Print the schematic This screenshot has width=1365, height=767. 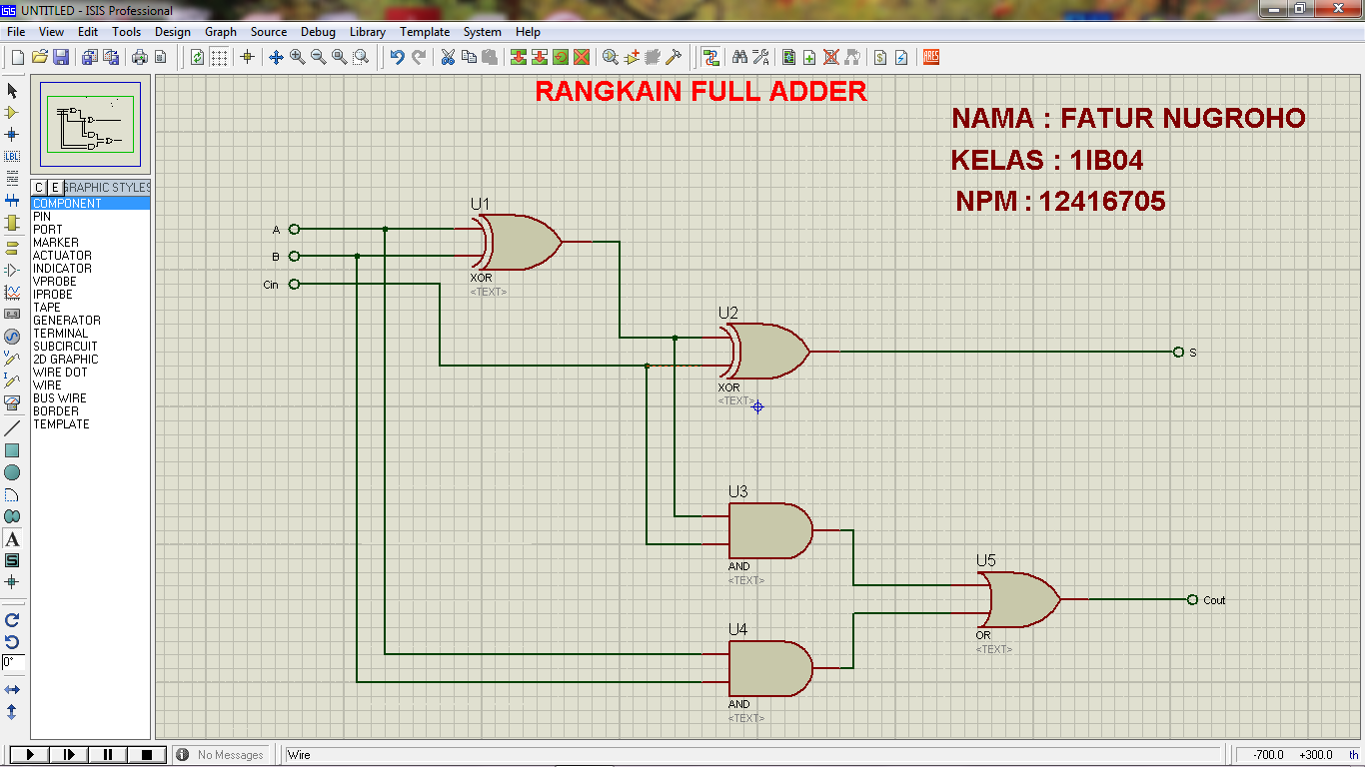tap(139, 57)
